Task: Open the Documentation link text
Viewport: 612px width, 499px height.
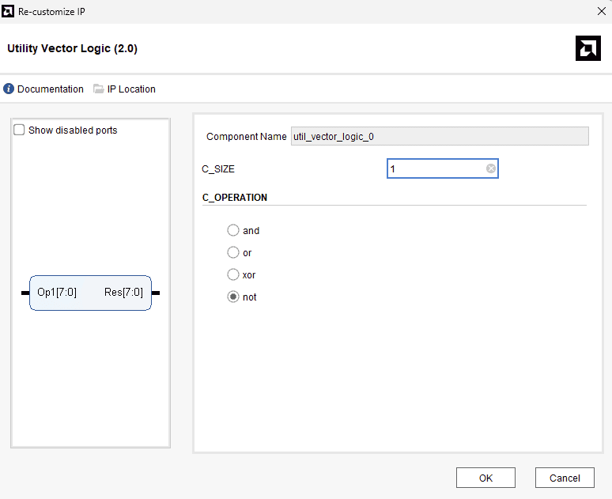Action: tap(51, 89)
